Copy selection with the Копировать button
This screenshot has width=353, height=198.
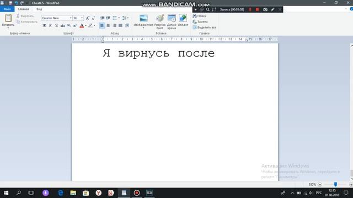(x=26, y=22)
